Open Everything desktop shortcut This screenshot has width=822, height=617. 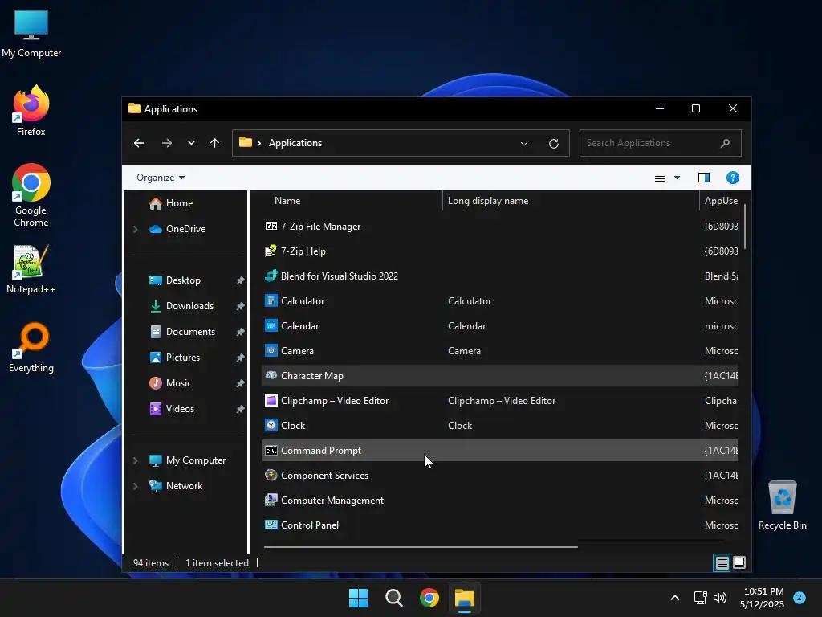coord(31,347)
